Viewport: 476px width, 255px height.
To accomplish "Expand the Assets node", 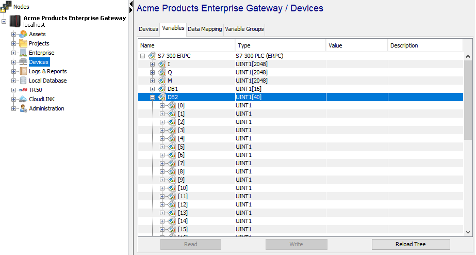I will [13, 34].
